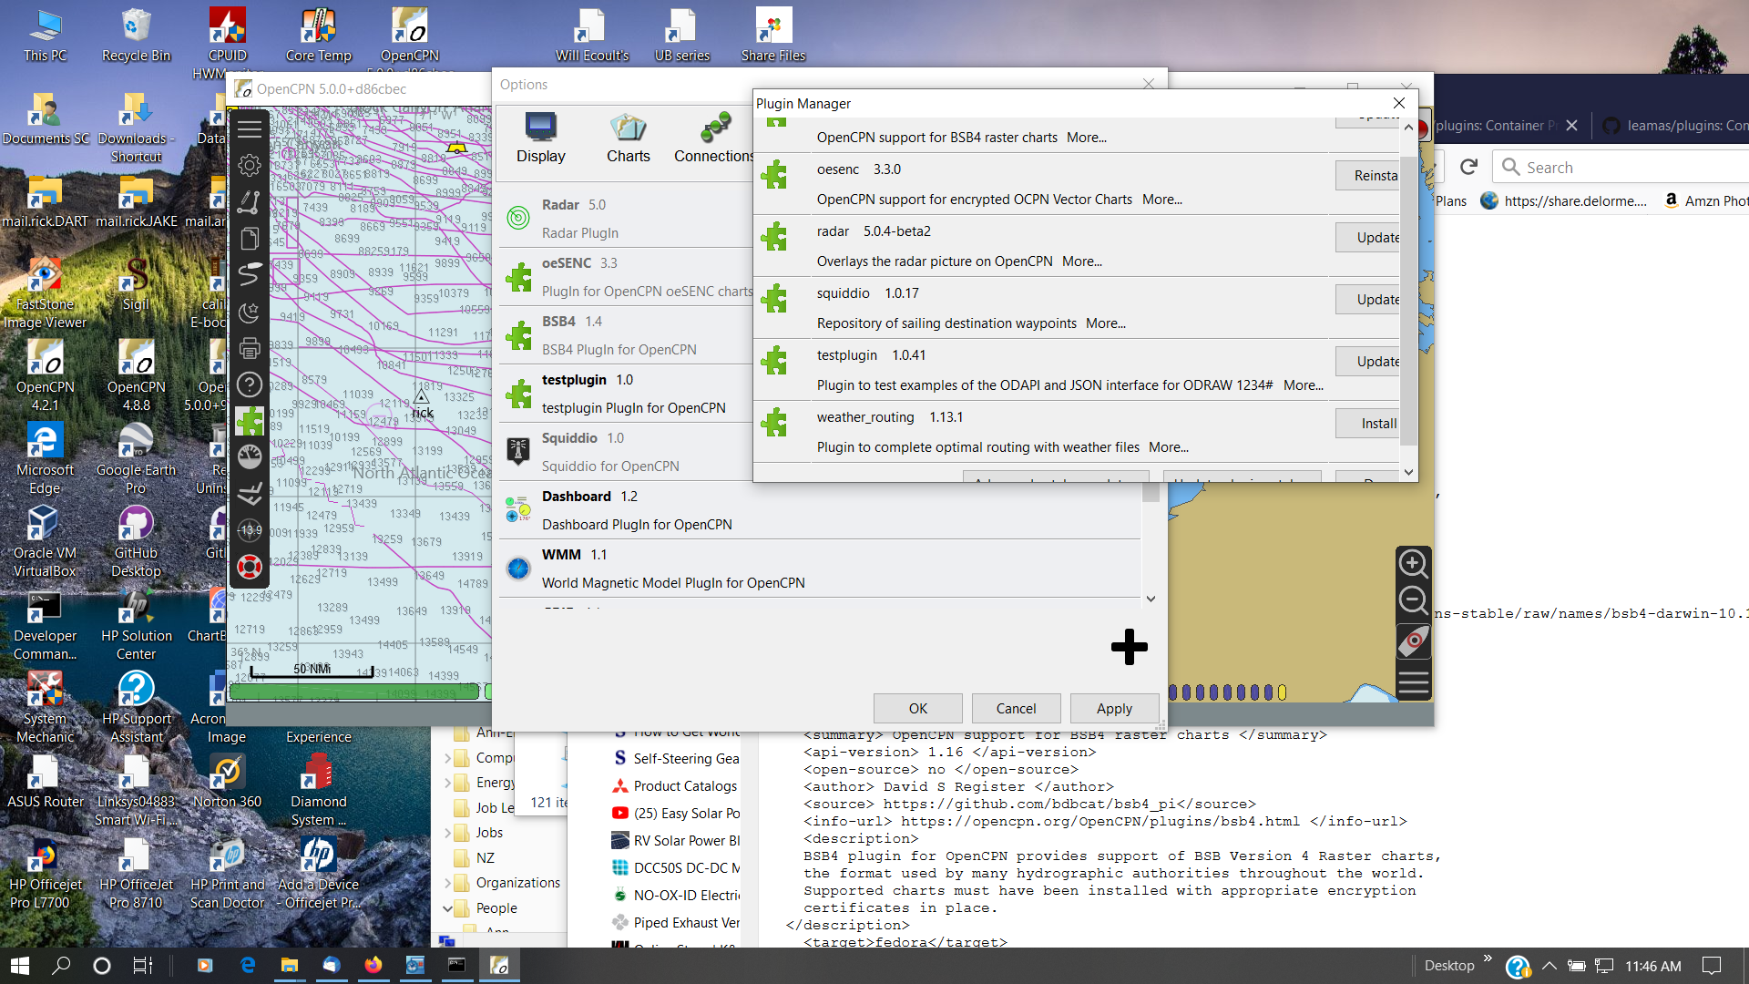Image resolution: width=1749 pixels, height=984 pixels.
Task: Reinstall the oesenc plugin
Action: coord(1368,175)
